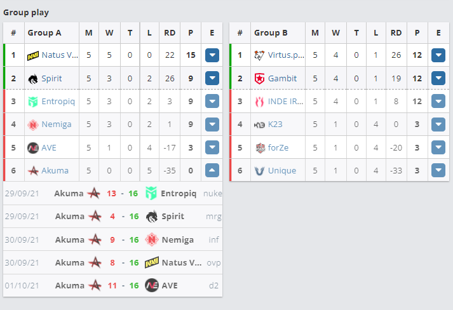This screenshot has width=453, height=310.
Task: Click the Virtus.pro bear logo
Action: pyautogui.click(x=259, y=55)
